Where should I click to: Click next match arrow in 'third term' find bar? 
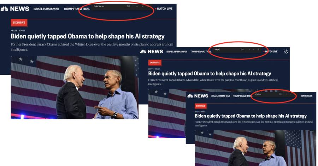143,6
